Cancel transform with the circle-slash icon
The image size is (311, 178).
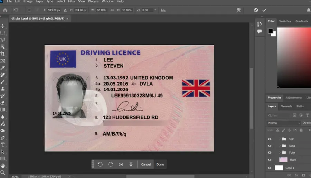[x=256, y=10]
